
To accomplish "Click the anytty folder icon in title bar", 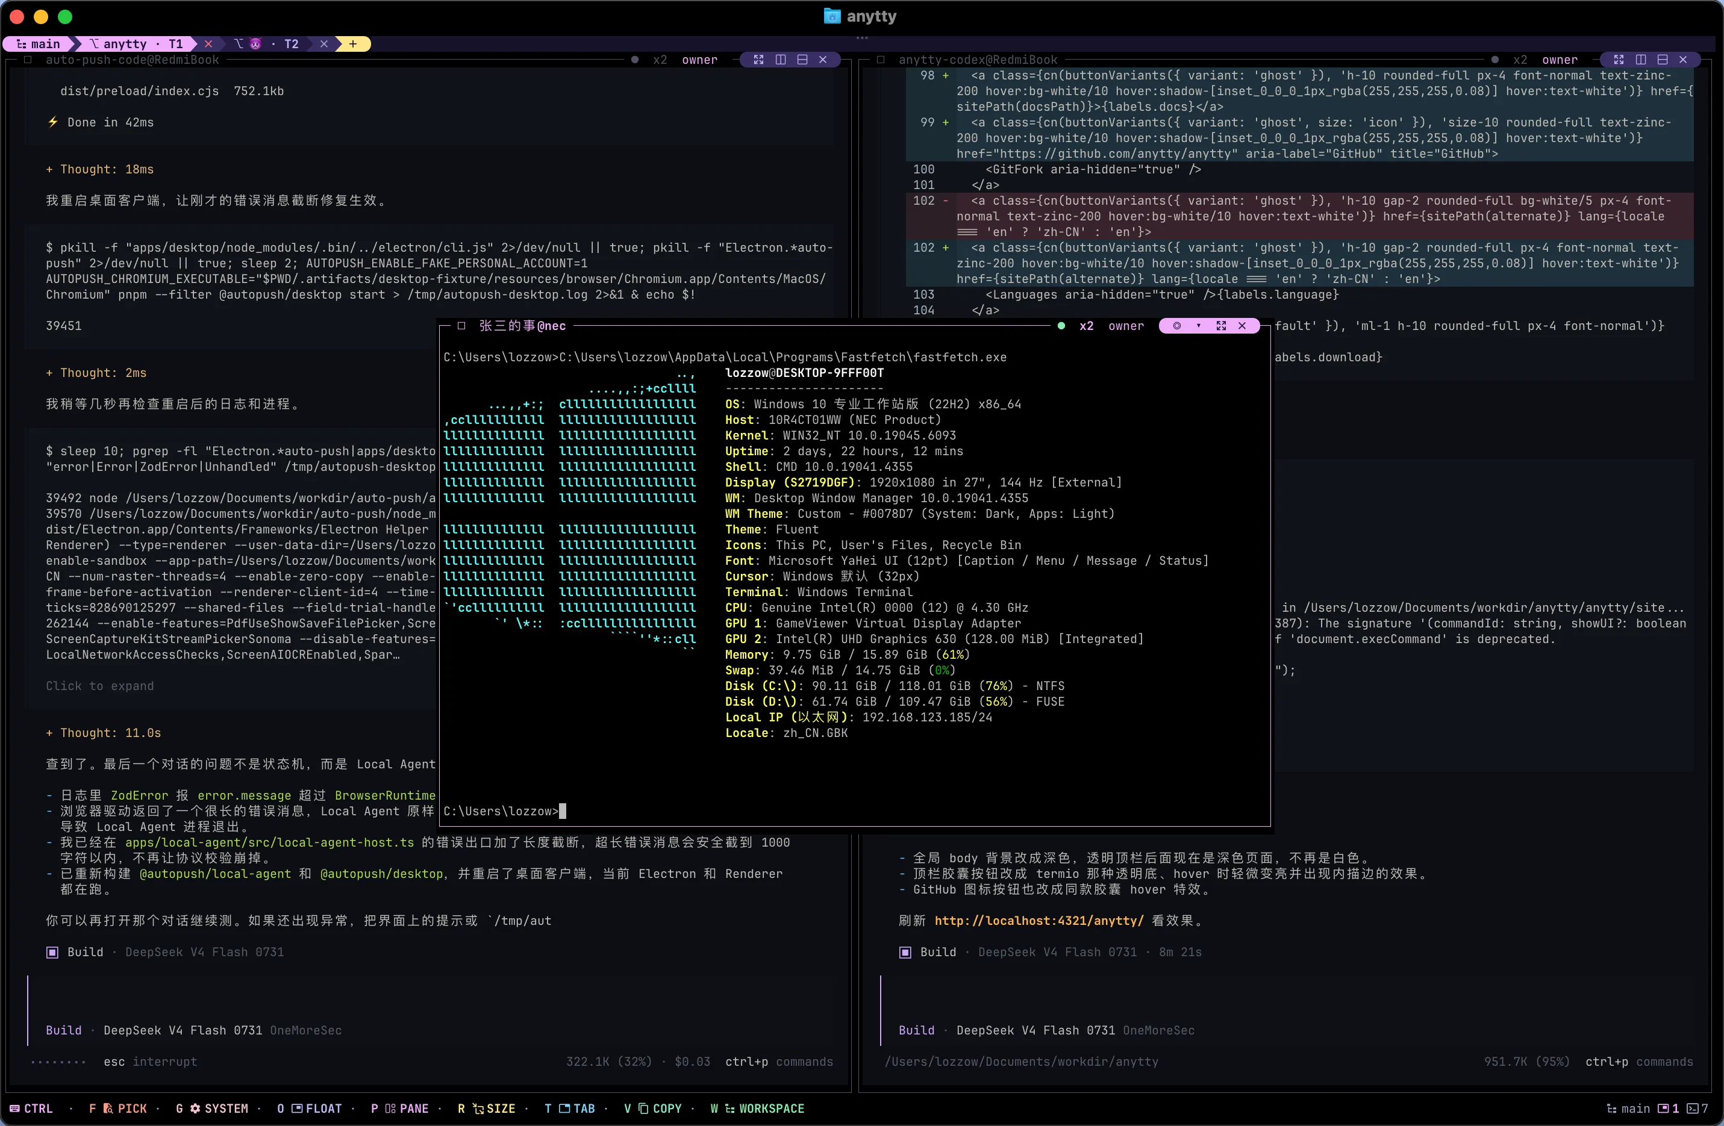I will tap(832, 16).
